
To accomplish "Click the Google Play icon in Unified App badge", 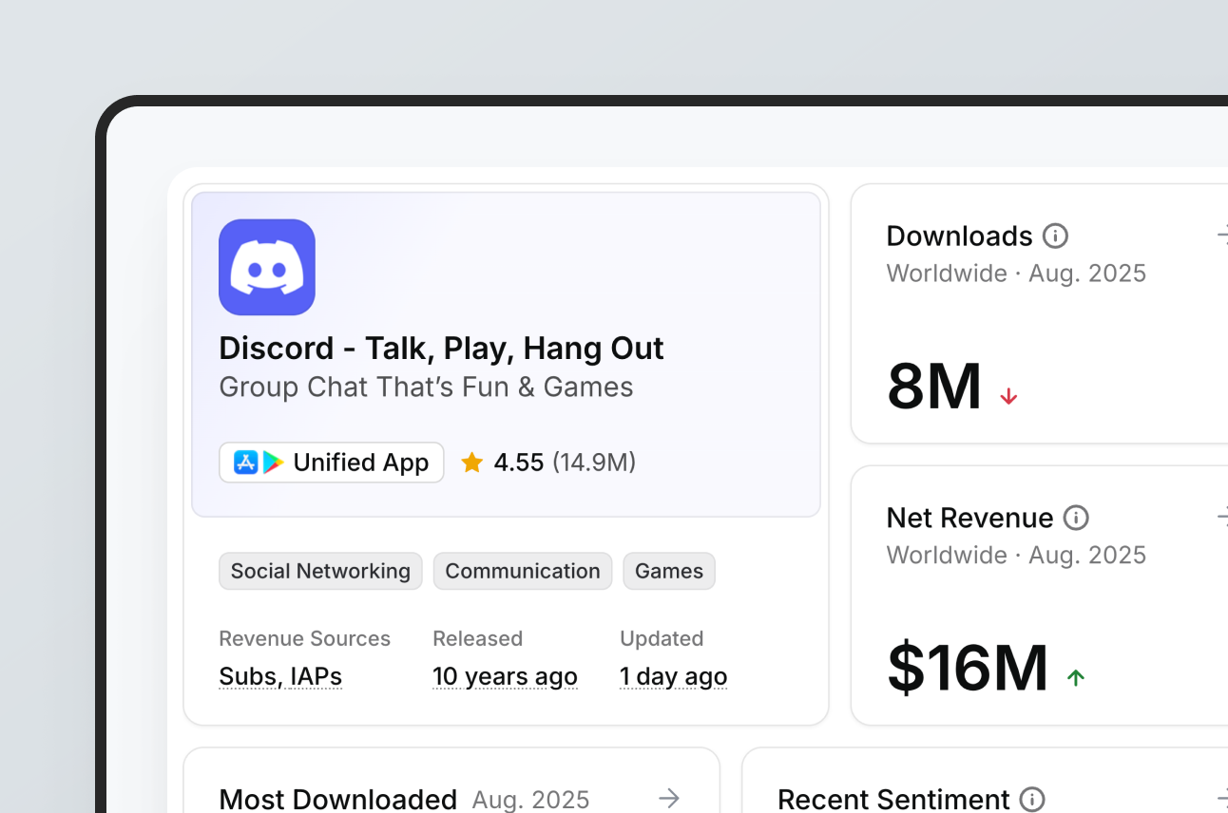I will point(274,463).
